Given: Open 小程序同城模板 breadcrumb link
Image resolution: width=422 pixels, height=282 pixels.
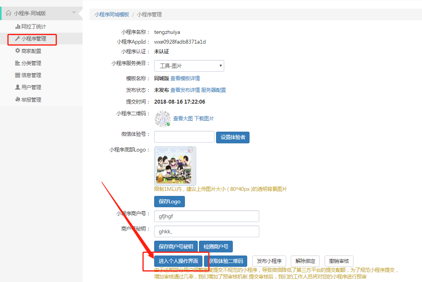Looking at the screenshot, I should click(x=112, y=14).
